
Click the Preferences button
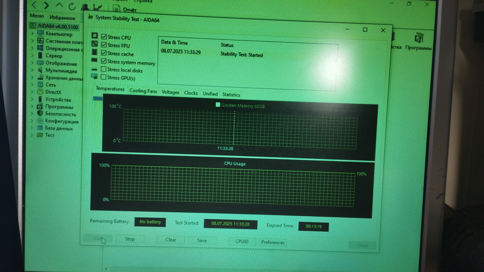point(273,242)
